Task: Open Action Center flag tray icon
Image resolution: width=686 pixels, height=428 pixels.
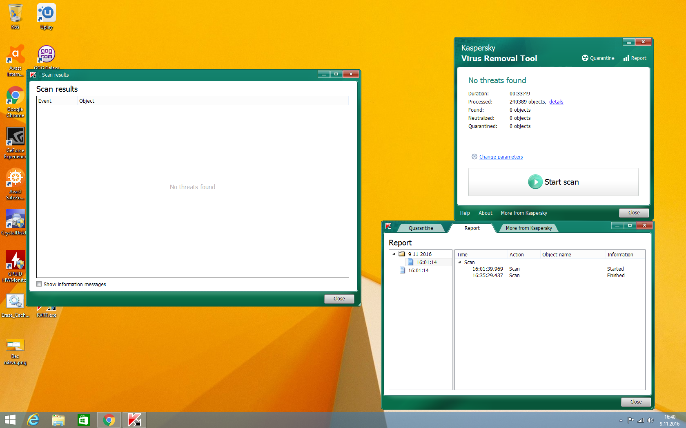Action: (631, 420)
